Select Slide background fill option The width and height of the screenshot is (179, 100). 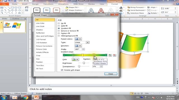coord(59,36)
